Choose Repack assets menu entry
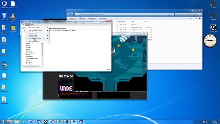This screenshot has width=220, height=124. point(37,36)
